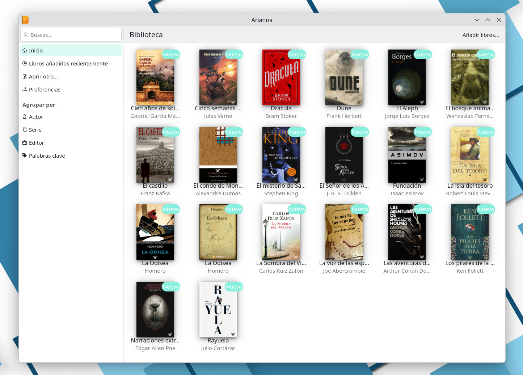
Task: Click the author text "Frank Herbert"
Action: pos(344,116)
